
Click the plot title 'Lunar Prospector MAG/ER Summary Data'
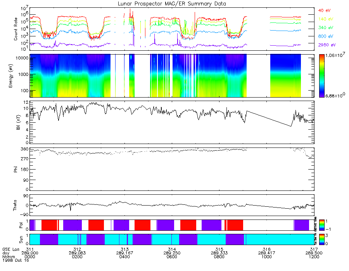coord(172,3)
